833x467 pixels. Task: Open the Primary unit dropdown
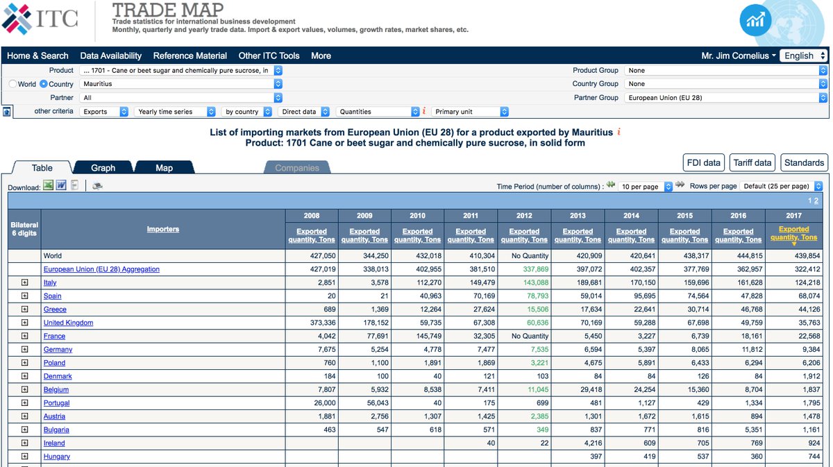(x=470, y=112)
